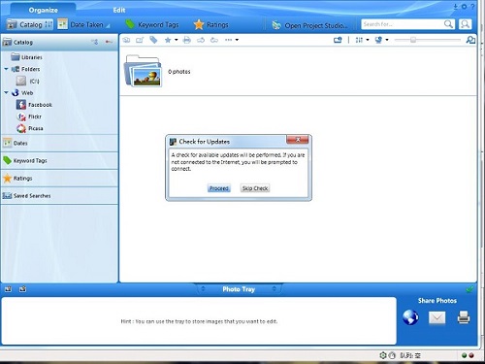This screenshot has width=485, height=364.
Task: Click the Skip Check button
Action: (x=255, y=188)
